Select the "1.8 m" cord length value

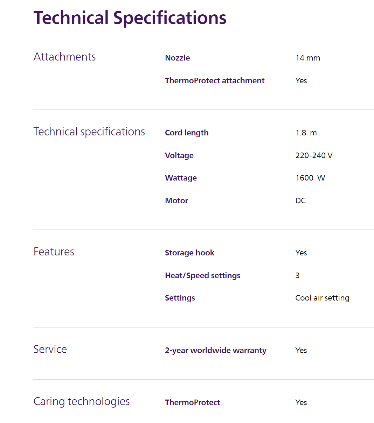point(306,133)
